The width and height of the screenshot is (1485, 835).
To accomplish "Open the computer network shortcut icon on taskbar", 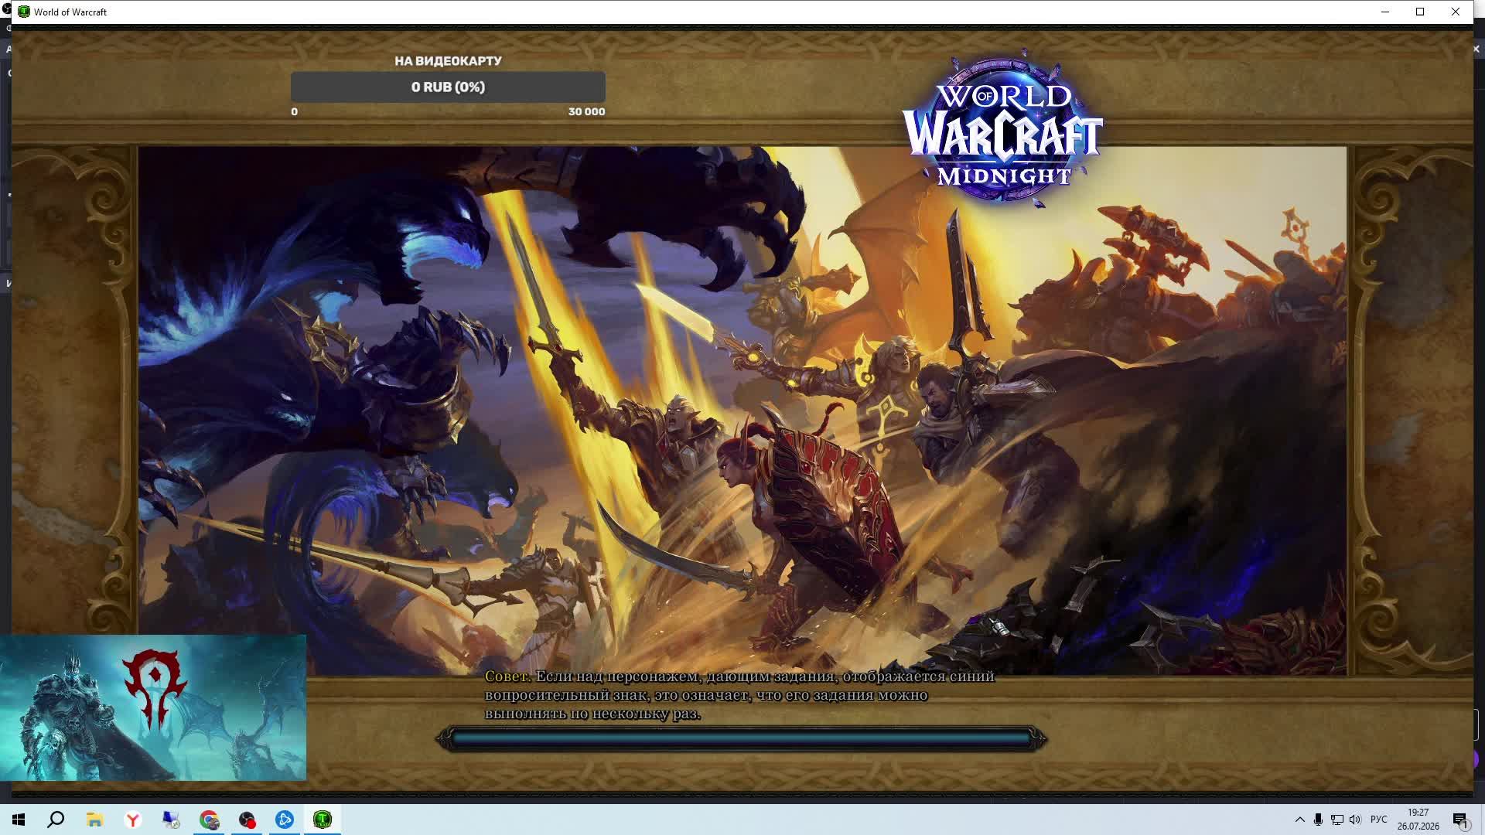I will click(x=171, y=820).
